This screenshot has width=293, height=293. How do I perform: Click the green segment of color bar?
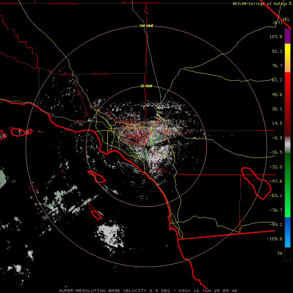(x=287, y=185)
